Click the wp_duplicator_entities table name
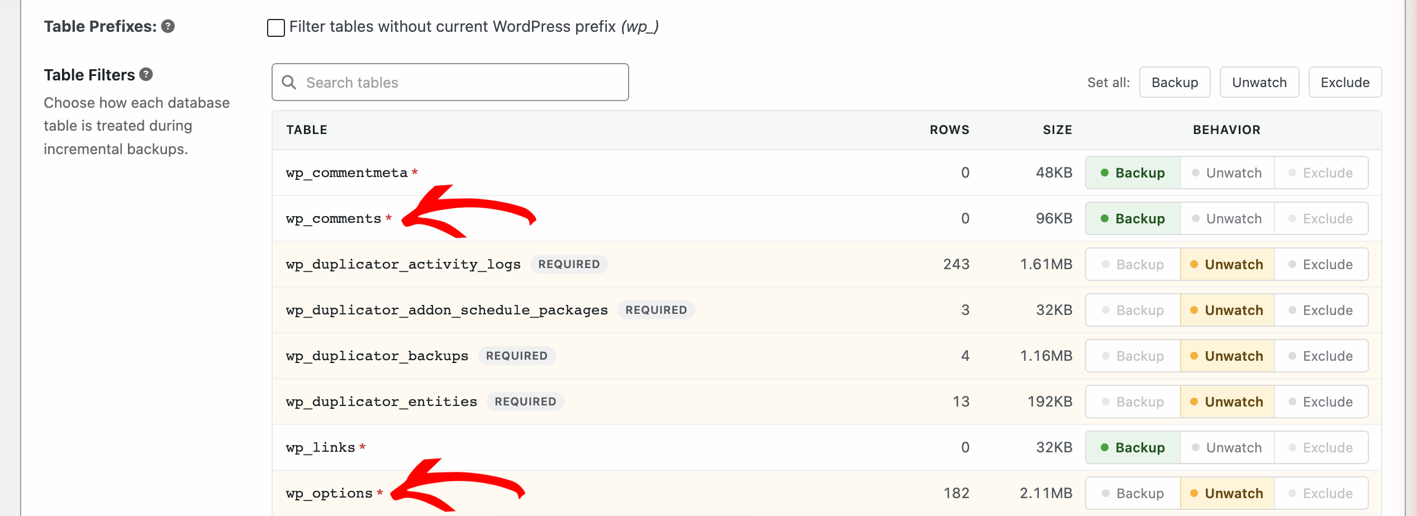 point(382,402)
